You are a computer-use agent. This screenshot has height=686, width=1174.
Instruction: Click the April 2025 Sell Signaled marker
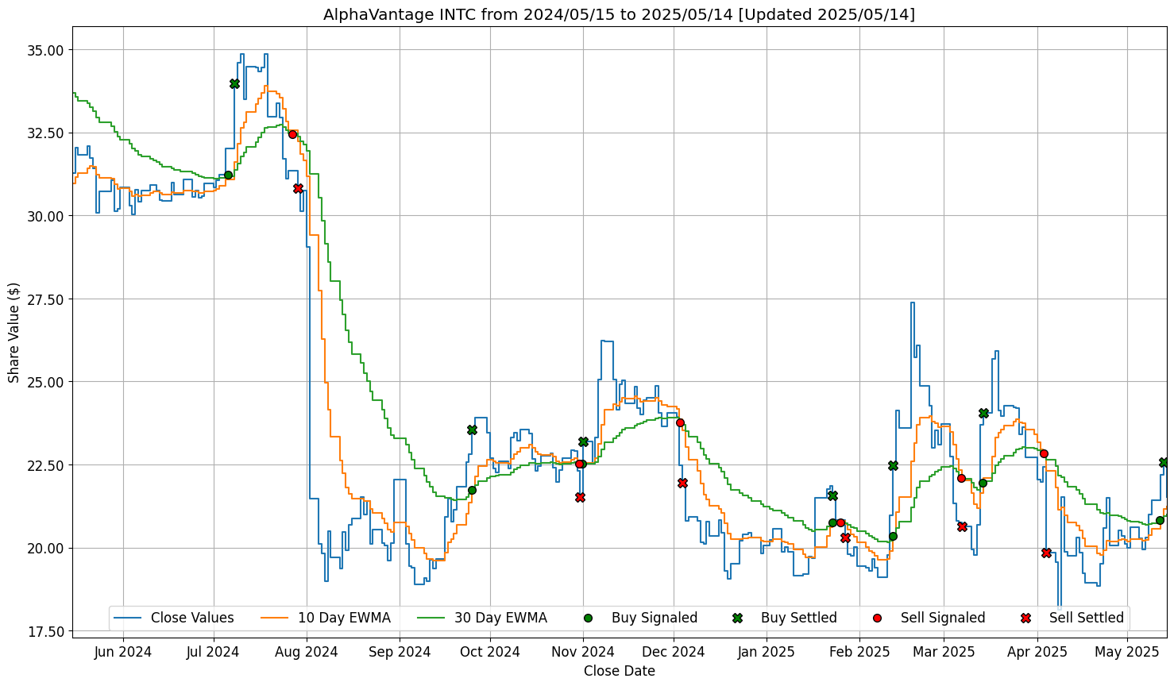click(x=1044, y=453)
